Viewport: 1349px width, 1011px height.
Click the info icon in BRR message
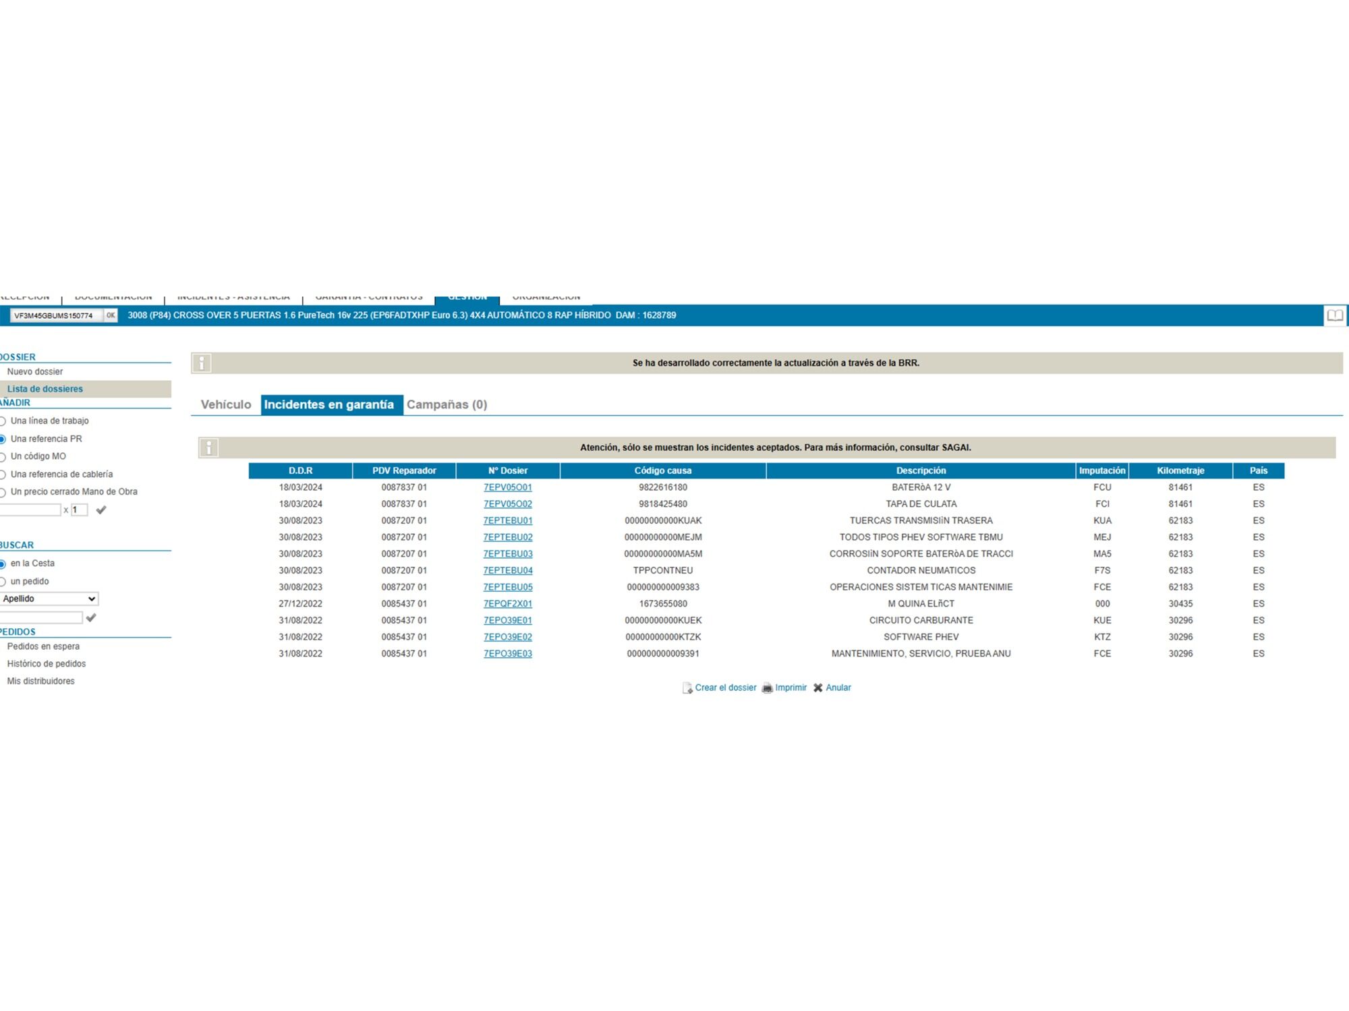tap(202, 363)
